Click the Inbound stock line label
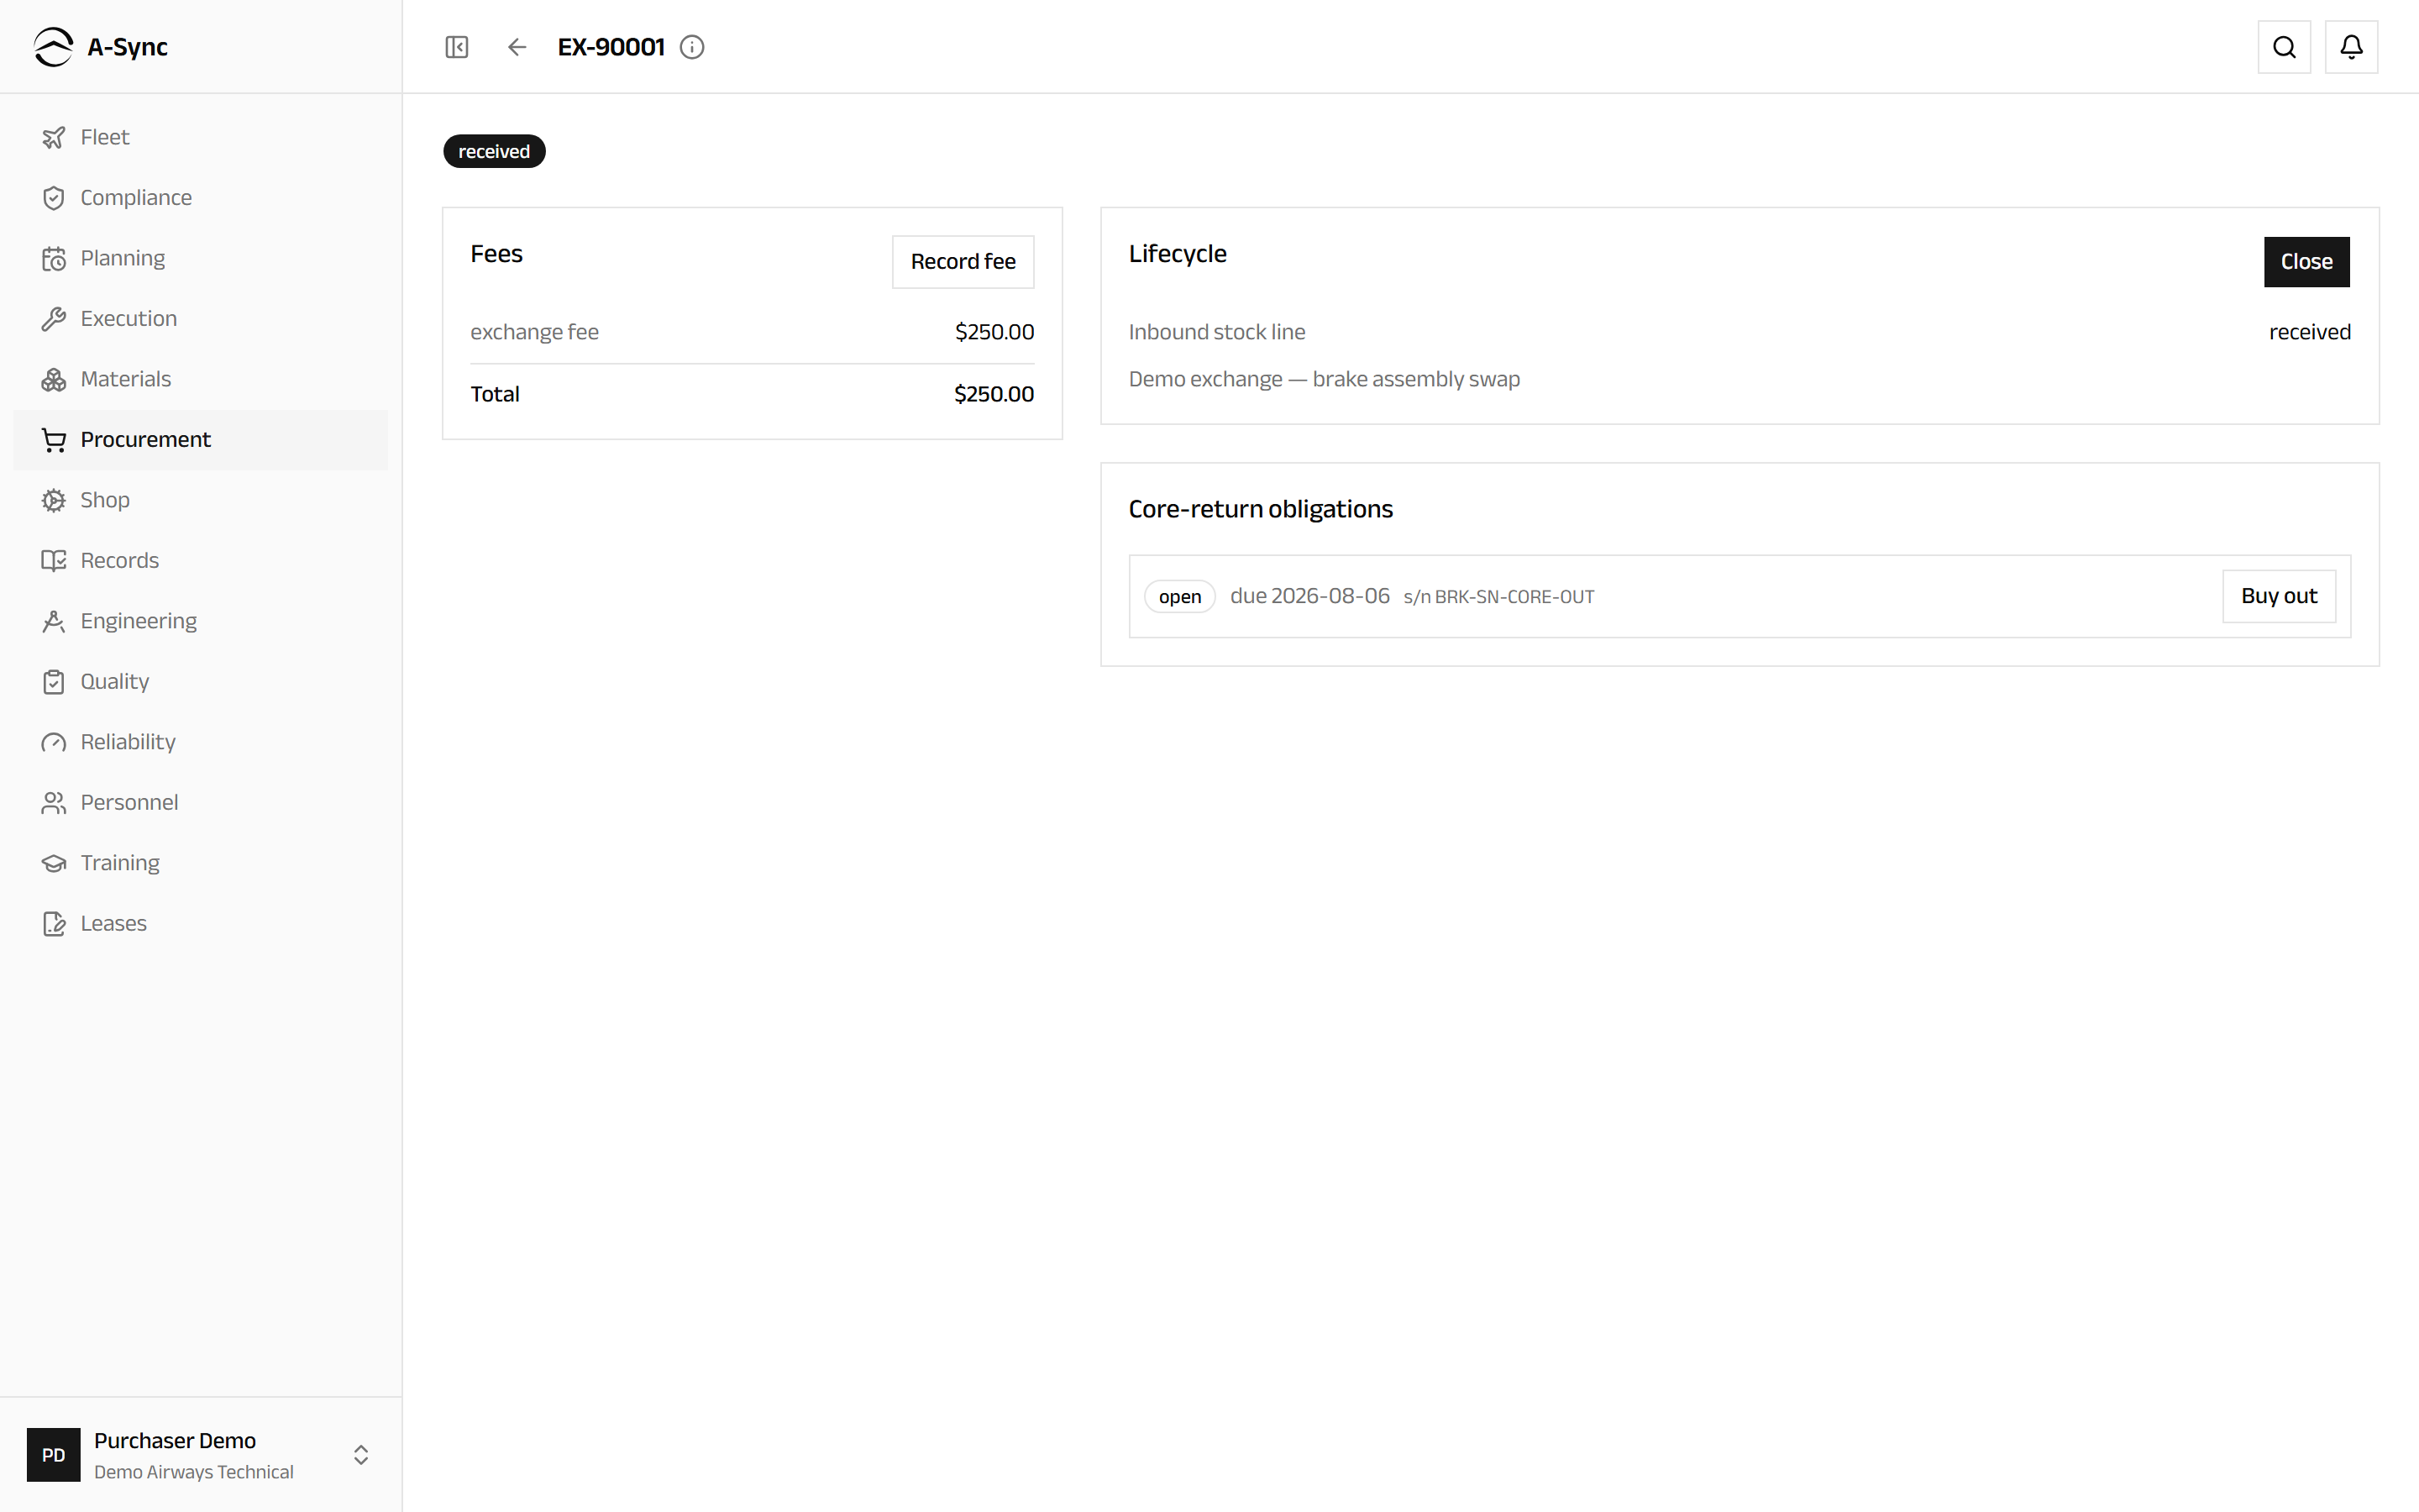This screenshot has height=1512, width=2419. [1216, 332]
